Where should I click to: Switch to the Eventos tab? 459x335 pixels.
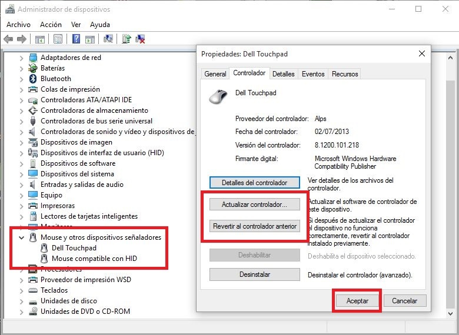coord(313,74)
